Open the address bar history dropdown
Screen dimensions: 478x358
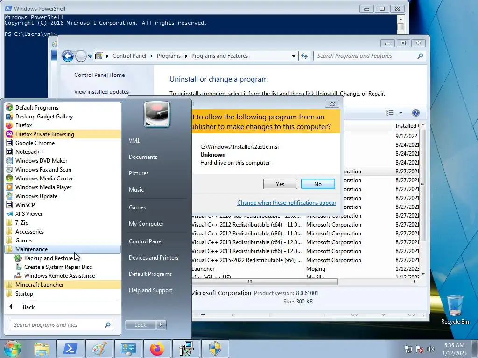[x=294, y=56]
